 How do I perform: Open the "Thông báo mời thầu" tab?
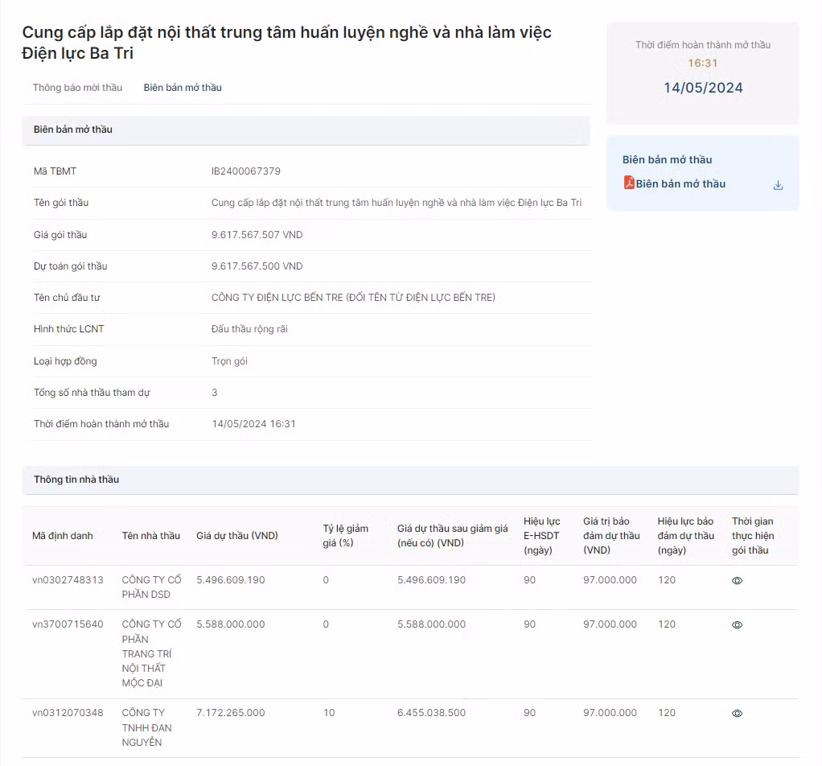pyautogui.click(x=77, y=88)
